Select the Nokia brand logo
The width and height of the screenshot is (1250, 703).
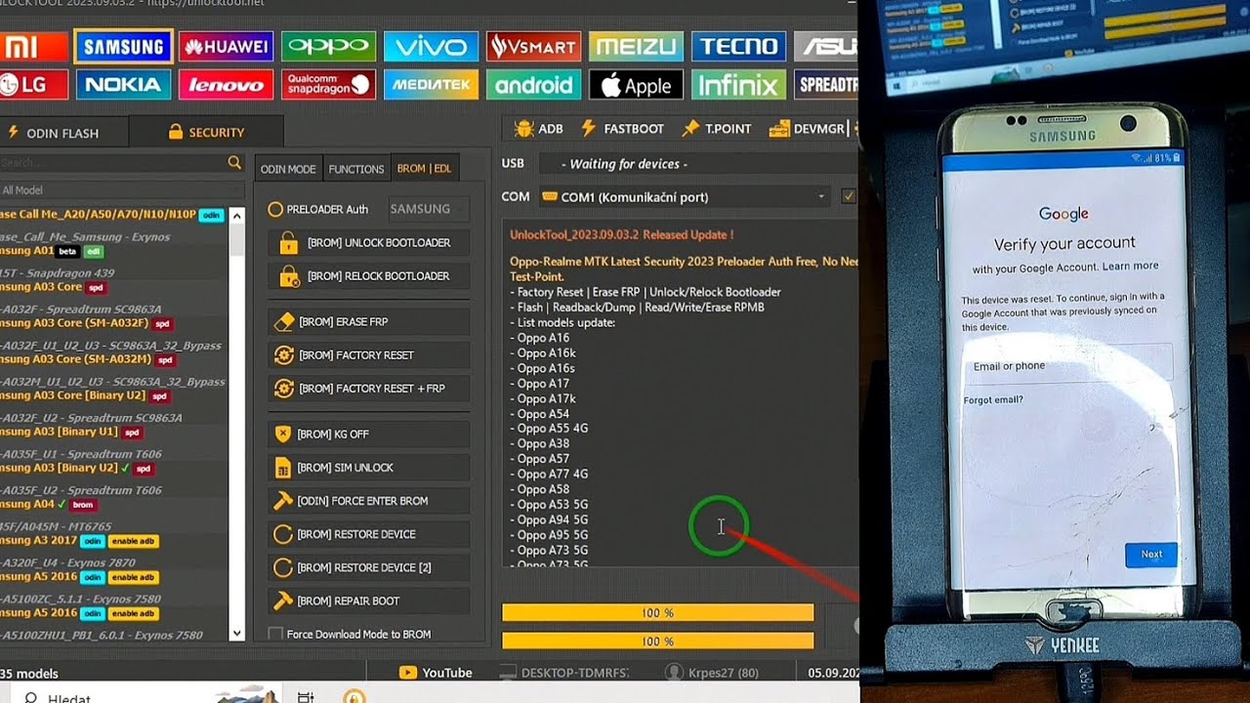[123, 85]
